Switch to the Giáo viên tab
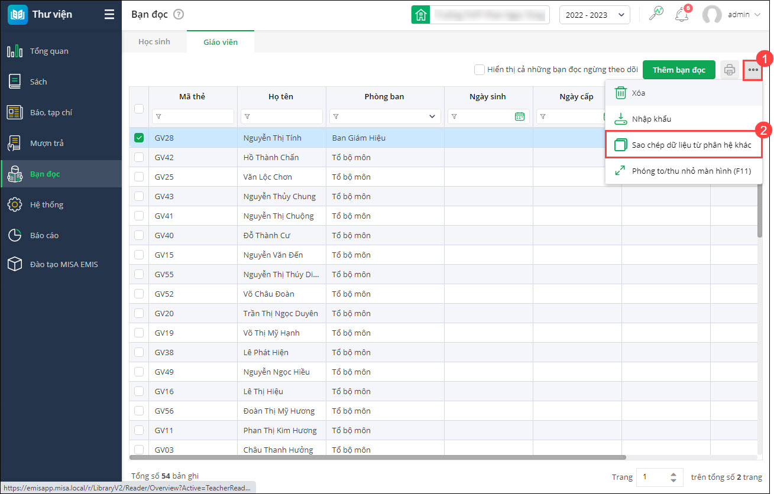The width and height of the screenshot is (774, 494). 221,42
